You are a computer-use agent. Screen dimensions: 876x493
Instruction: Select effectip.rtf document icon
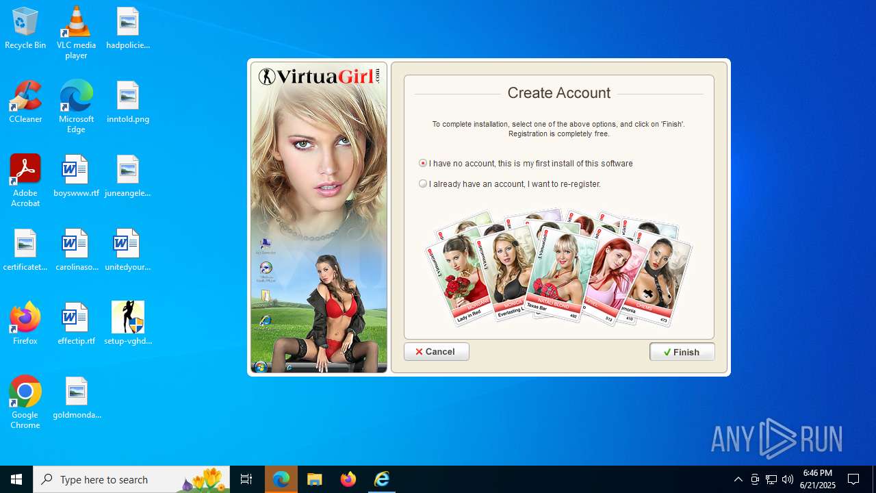coord(76,325)
